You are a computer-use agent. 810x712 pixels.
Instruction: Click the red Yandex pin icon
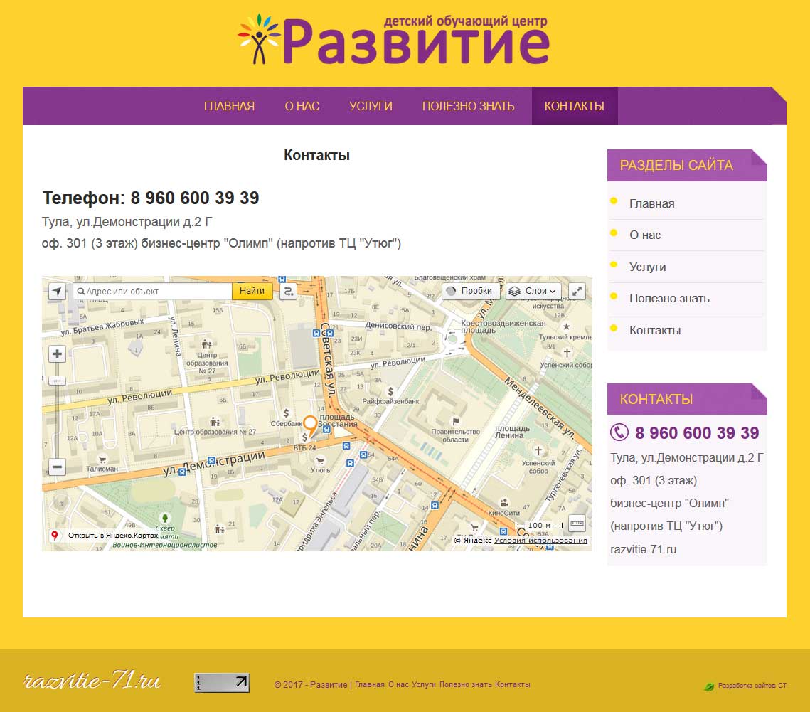54,536
